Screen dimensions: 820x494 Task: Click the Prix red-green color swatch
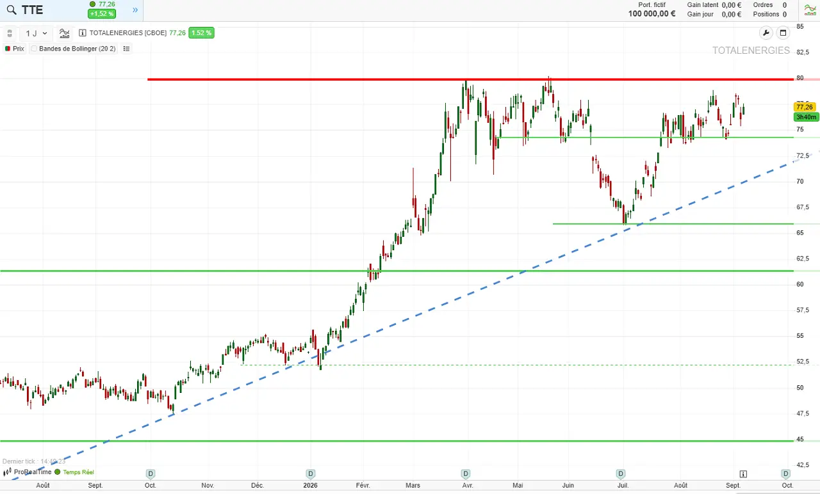coord(8,49)
